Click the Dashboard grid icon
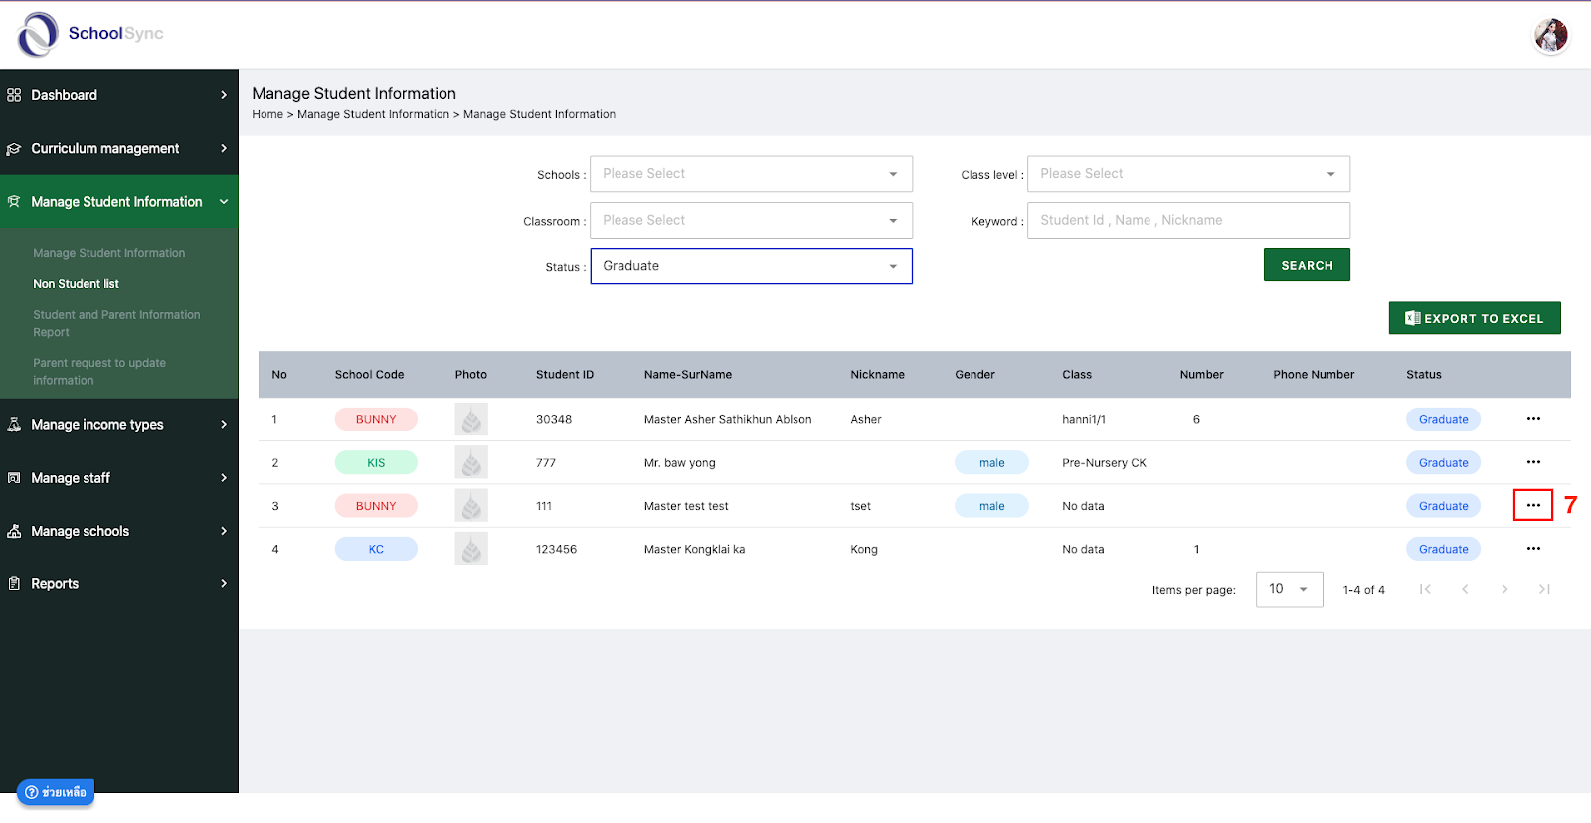 [14, 95]
